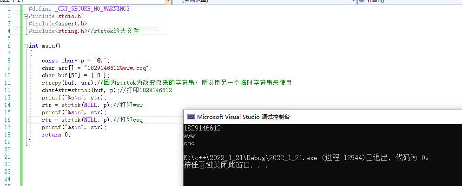The width and height of the screenshot is (462, 186).
Task: Click the E:\c++\2022_1_21\Debug exe path line in console
Action: click(306, 158)
